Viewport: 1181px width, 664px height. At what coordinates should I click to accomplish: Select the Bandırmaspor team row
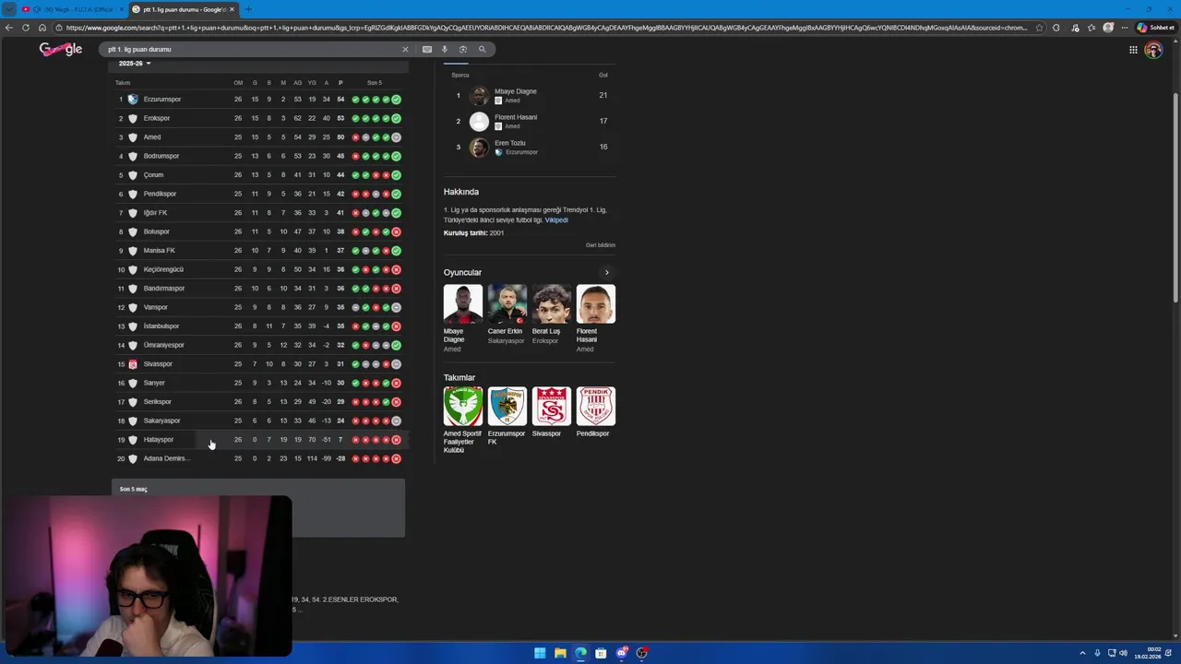tap(258, 289)
